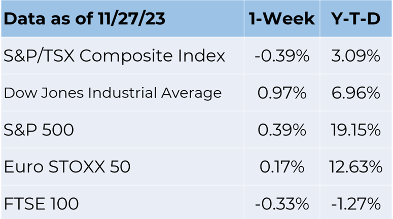
Task: Select the Y-T-D column header
Action: click(355, 19)
